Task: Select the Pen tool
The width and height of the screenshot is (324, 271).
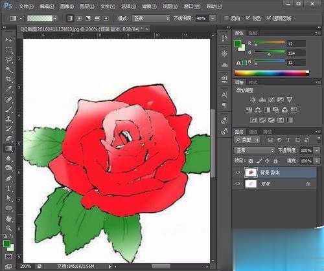Action: [x=8, y=179]
